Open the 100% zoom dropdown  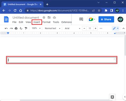tap(36, 28)
